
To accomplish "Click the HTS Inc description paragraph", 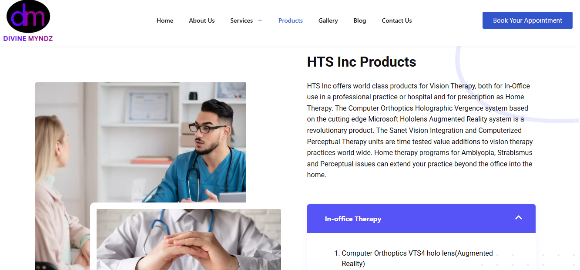I will tap(420, 130).
